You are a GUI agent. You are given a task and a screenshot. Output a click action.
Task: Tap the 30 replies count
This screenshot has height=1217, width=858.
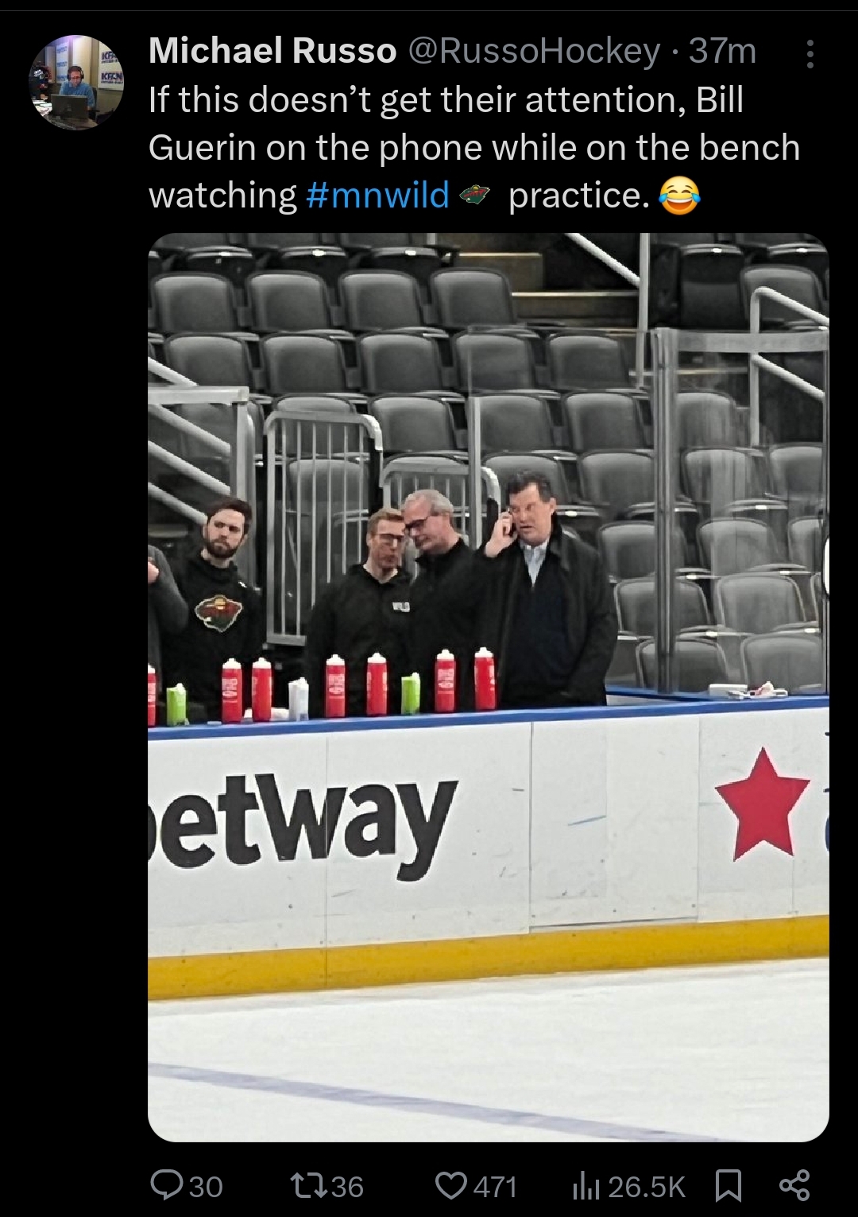(206, 1187)
